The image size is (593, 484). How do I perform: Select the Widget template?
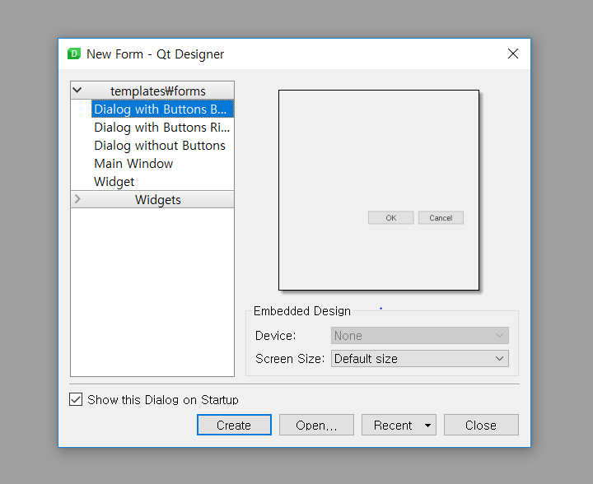point(162,182)
